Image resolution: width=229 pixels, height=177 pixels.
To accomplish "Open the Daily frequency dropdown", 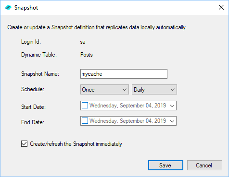I will click(x=154, y=90).
